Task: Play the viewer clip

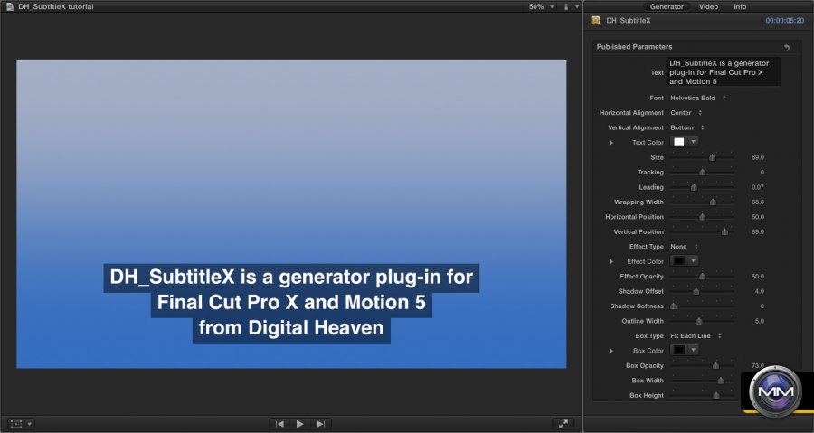Action: [300, 424]
